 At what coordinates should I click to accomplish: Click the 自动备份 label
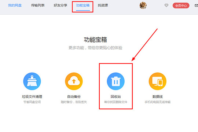[x=74, y=97]
